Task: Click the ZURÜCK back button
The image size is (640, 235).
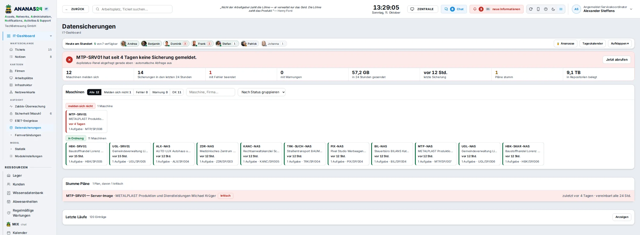Action: tap(75, 9)
